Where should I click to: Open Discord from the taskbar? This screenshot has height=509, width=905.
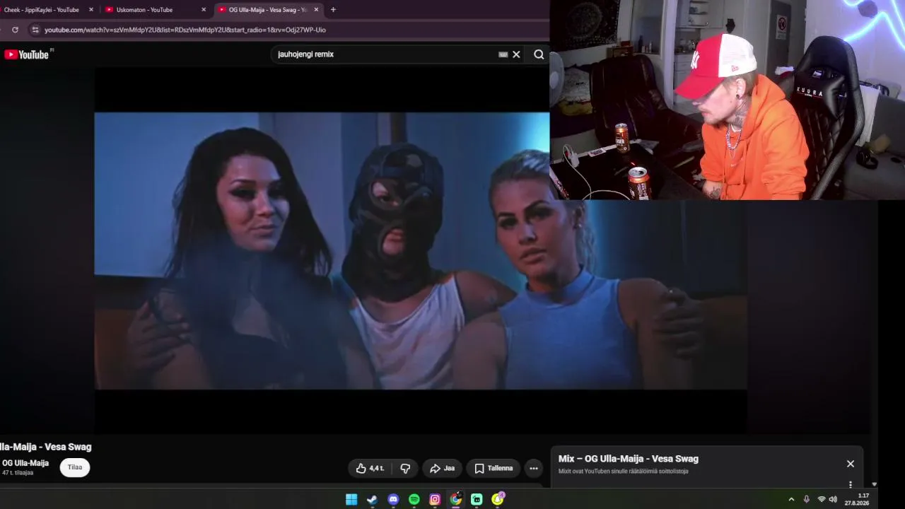pyautogui.click(x=393, y=499)
